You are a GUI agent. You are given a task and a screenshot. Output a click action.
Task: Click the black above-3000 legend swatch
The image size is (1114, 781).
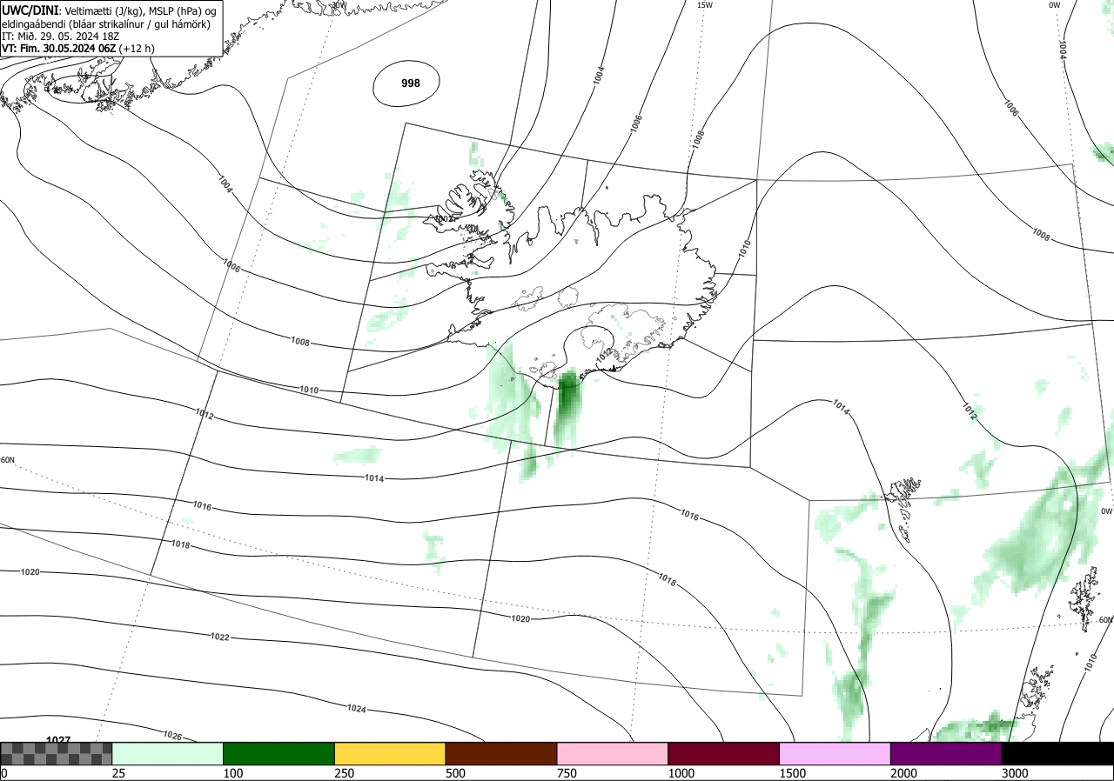(1057, 753)
